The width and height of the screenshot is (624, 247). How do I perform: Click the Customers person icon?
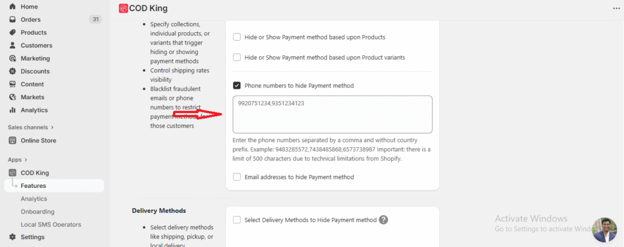pyautogui.click(x=13, y=46)
